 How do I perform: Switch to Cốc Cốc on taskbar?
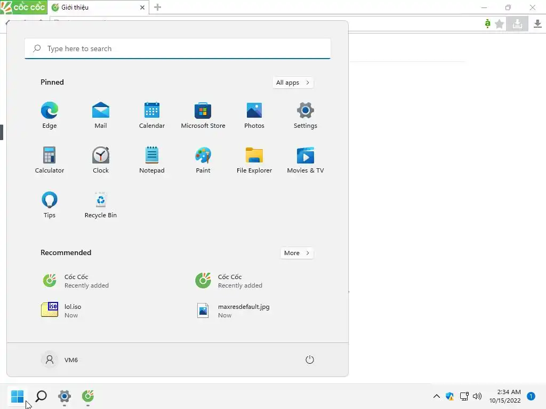click(x=88, y=396)
